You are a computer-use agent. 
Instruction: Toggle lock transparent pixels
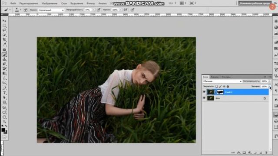point(216,86)
